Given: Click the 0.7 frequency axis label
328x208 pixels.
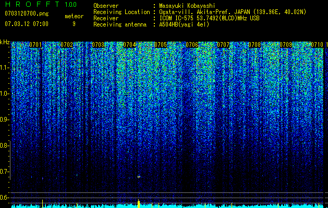Looking at the screenshot, I should (x=4, y=172).
